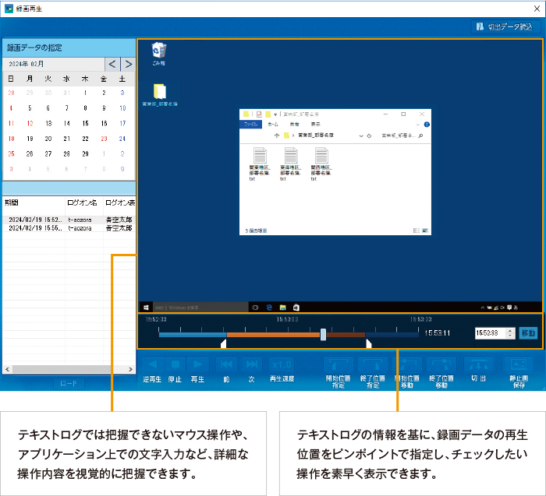Click the end position marker below timeline
The image size is (546, 496).
pos(368,343)
